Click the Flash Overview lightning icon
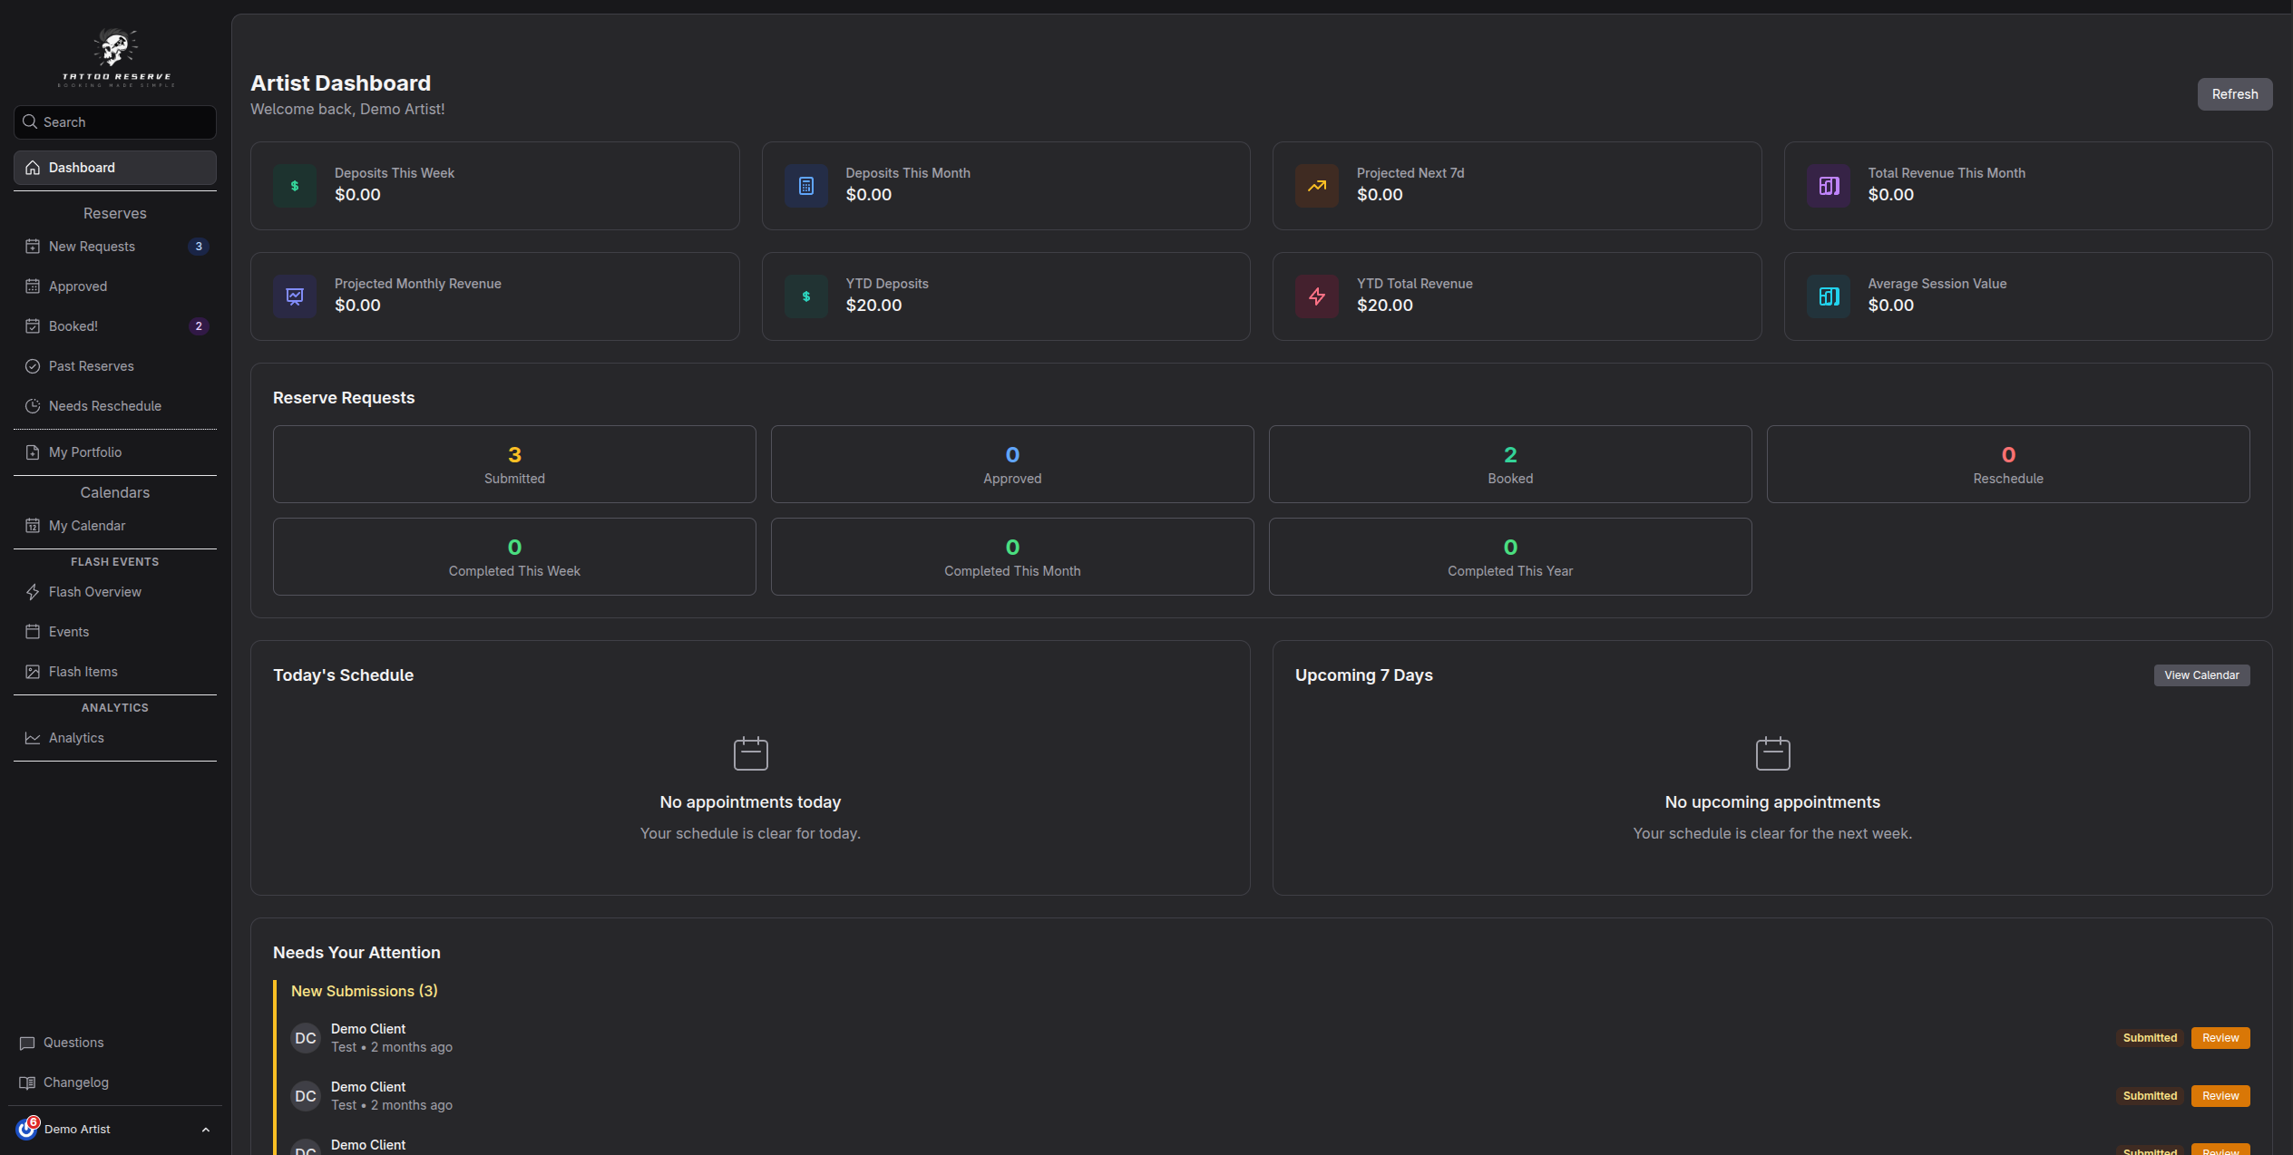This screenshot has width=2293, height=1155. (32, 591)
